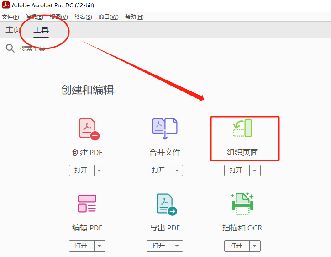Click the 创建和编辑 section heading
This screenshot has height=257, width=331.
[88, 90]
